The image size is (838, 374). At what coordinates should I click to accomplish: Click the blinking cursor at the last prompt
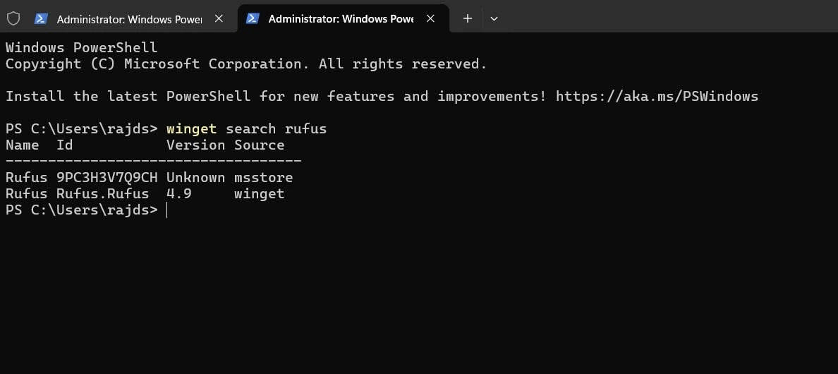(166, 210)
